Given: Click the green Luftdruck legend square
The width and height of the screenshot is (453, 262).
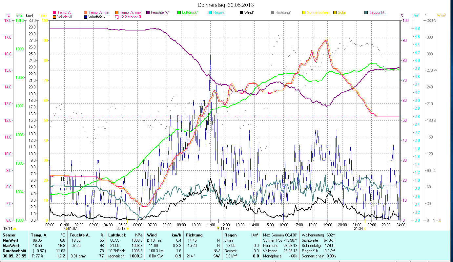Looking at the screenshot, I should 179,12.
